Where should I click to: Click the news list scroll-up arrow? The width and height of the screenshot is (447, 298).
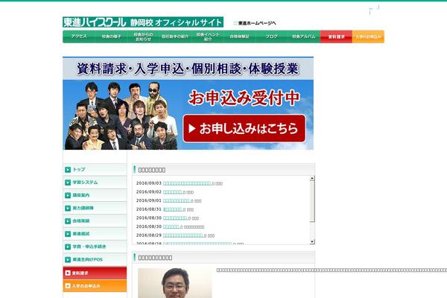click(x=312, y=178)
